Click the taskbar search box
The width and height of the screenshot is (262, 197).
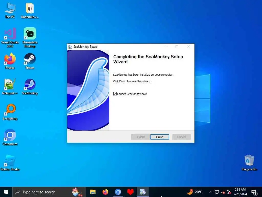[49, 192]
